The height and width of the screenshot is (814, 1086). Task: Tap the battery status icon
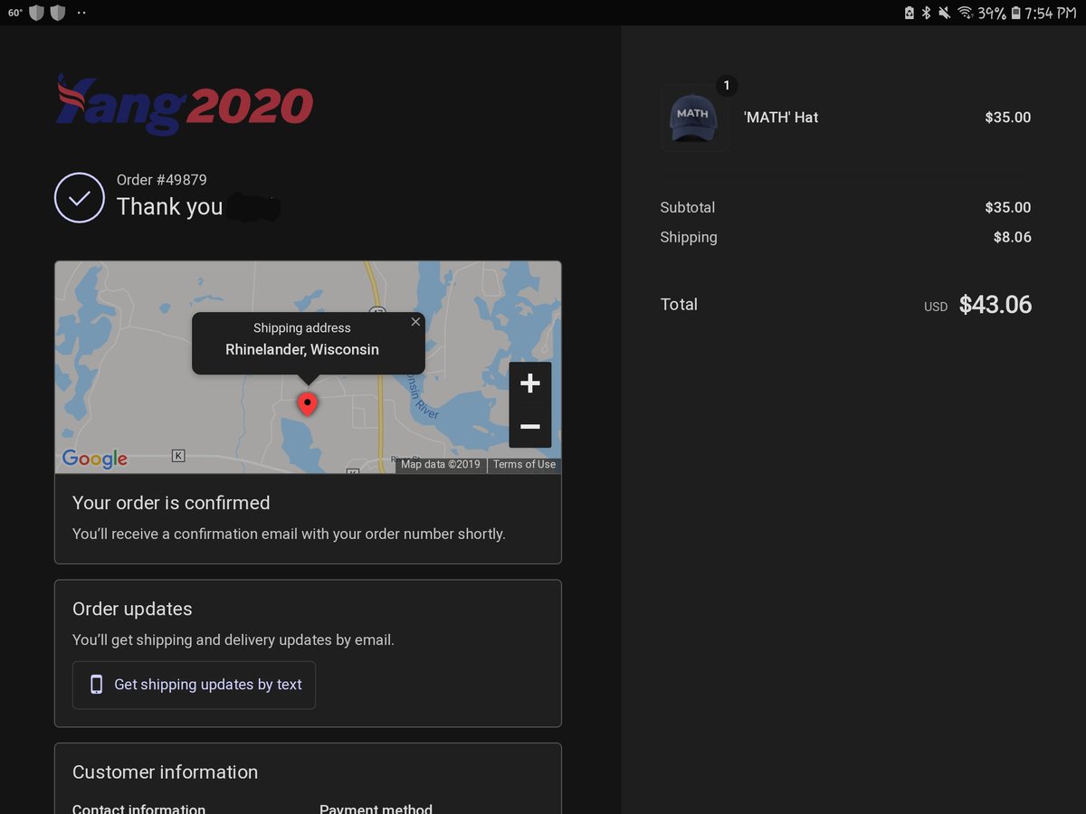[1015, 13]
